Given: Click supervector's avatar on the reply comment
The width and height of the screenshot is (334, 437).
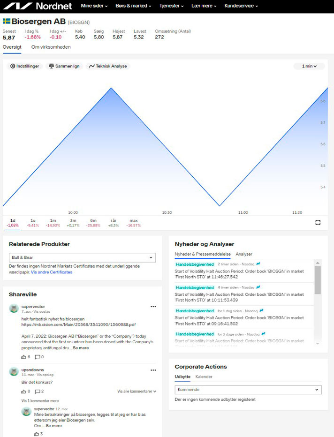Looking at the screenshot, I should pyautogui.click(x=26, y=411).
